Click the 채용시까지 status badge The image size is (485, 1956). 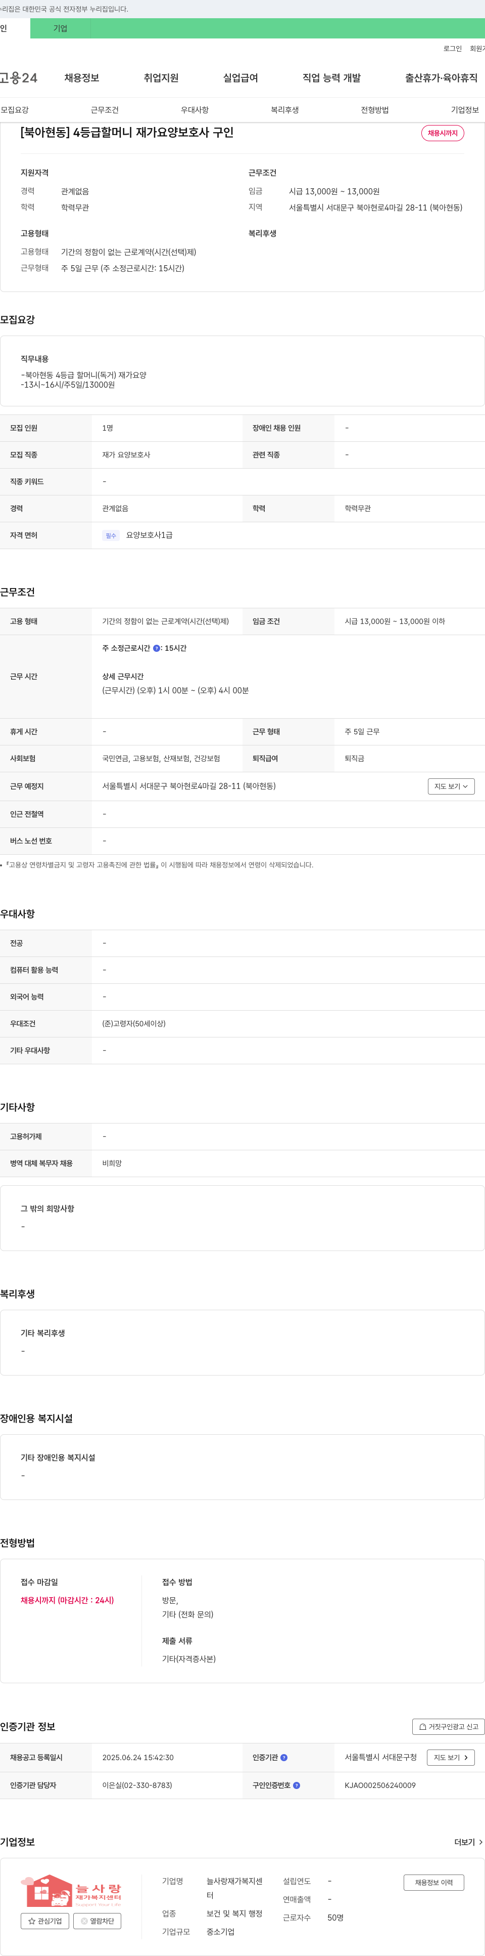(443, 133)
